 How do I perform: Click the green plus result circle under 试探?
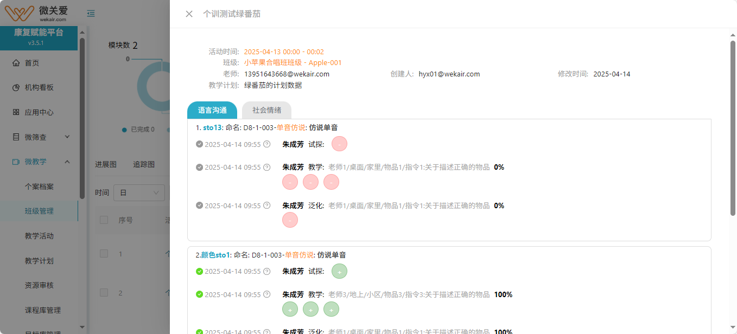tap(339, 271)
